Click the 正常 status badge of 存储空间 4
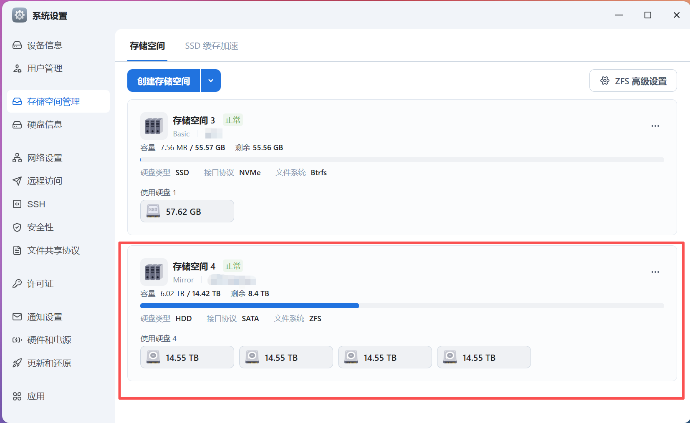The image size is (690, 423). point(233,266)
